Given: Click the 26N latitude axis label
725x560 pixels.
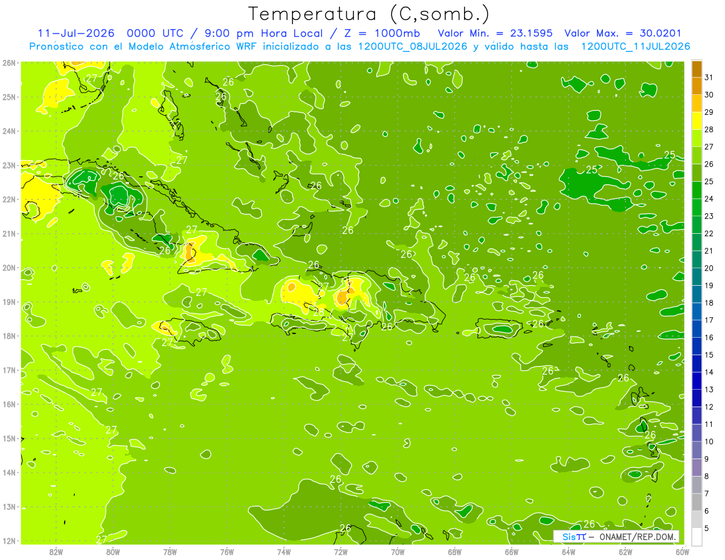Looking at the screenshot, I should 8,63.
